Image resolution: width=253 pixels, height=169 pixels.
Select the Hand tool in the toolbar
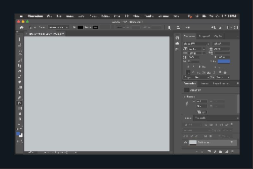point(20,114)
